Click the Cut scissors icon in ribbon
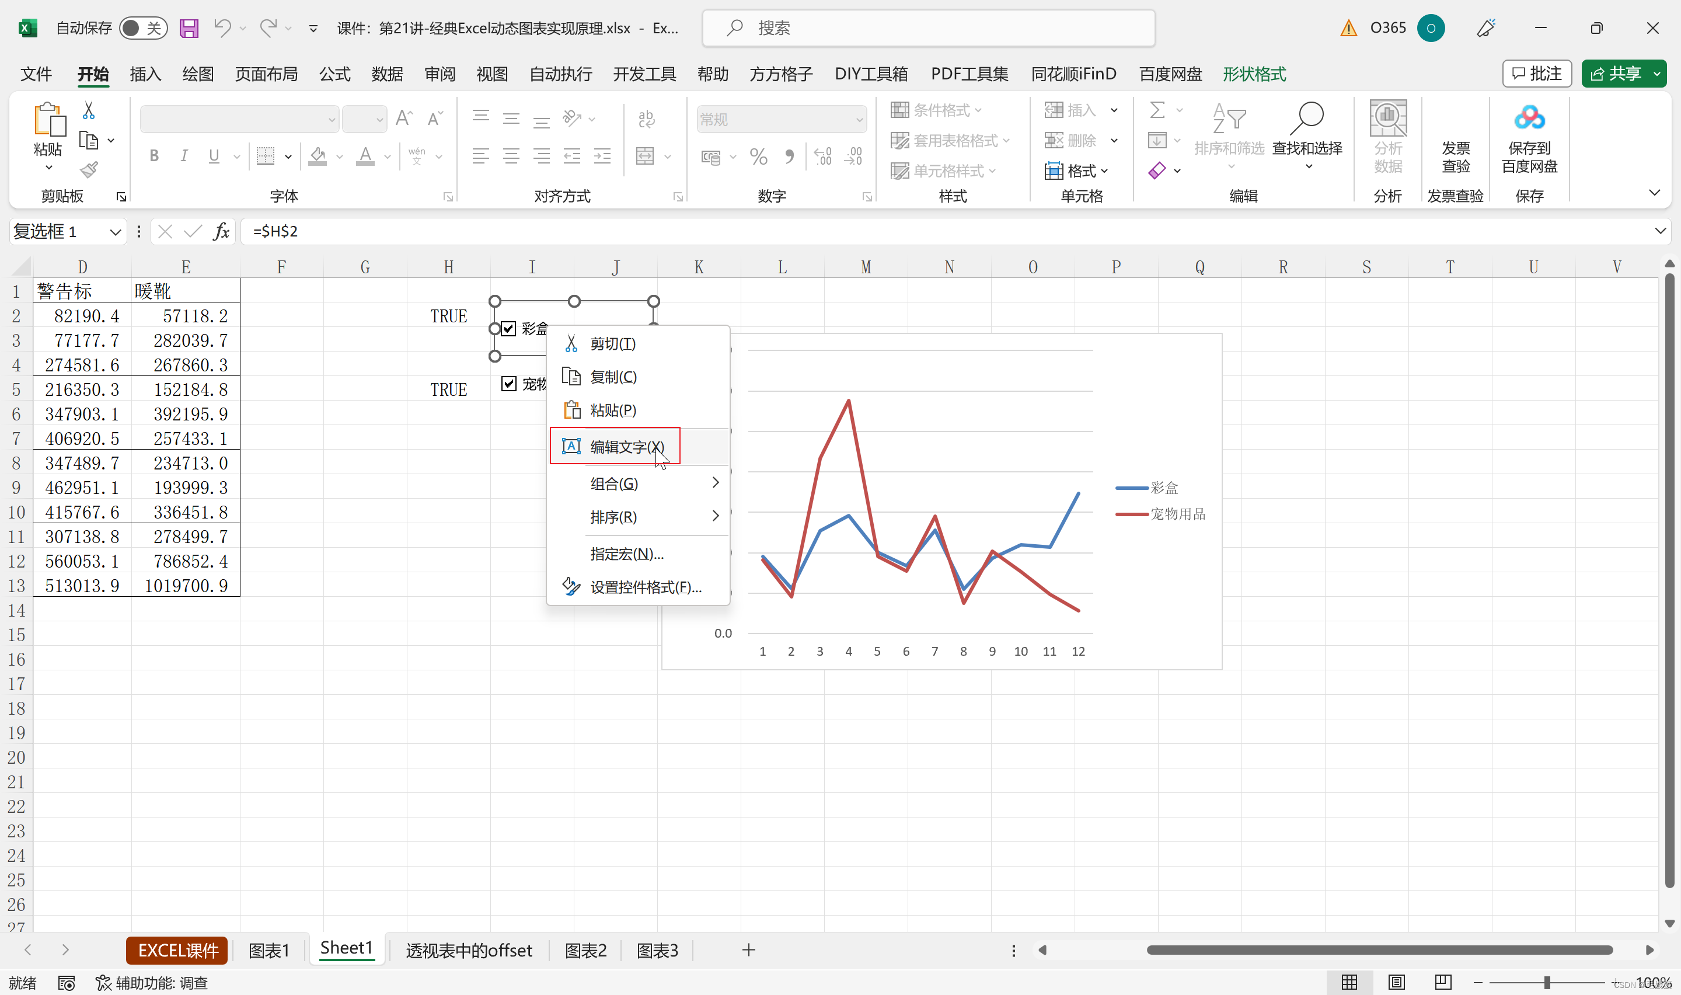Screen dimensions: 1681x995 coord(89,110)
